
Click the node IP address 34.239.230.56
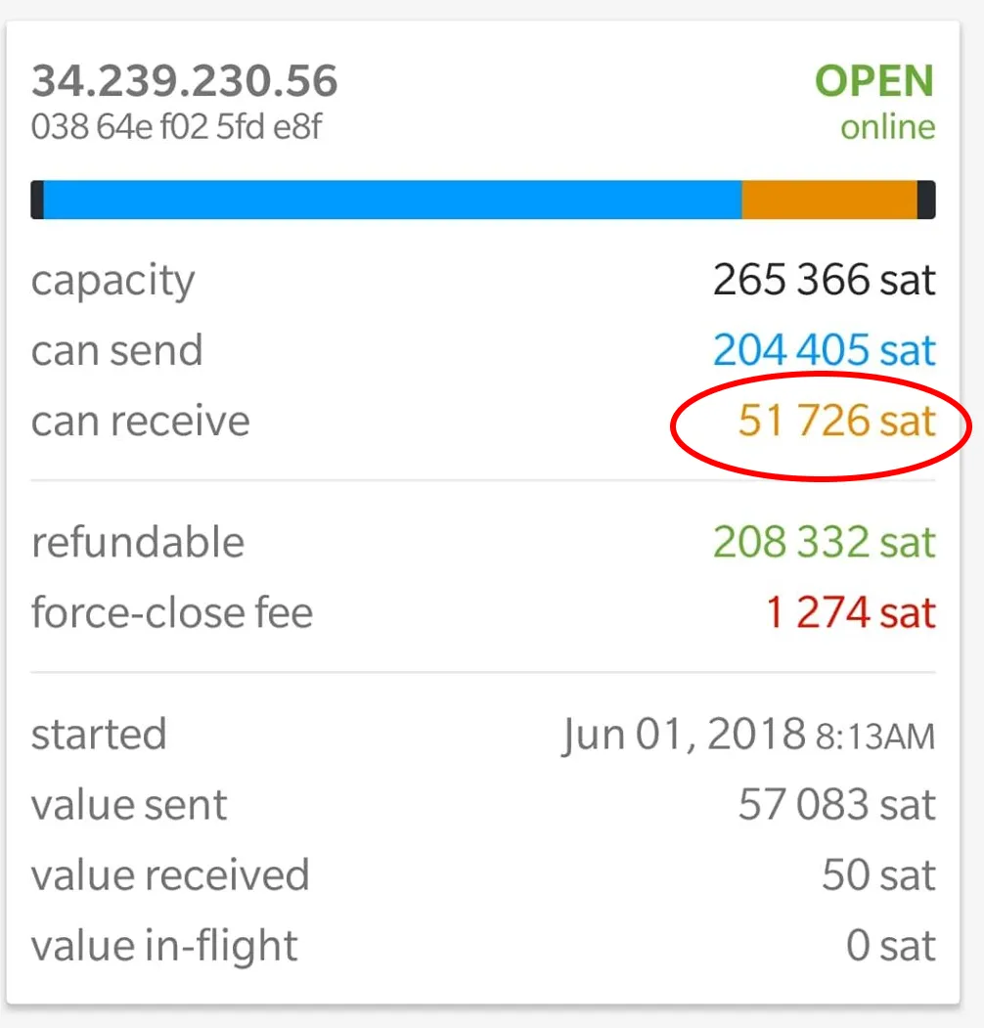click(185, 80)
